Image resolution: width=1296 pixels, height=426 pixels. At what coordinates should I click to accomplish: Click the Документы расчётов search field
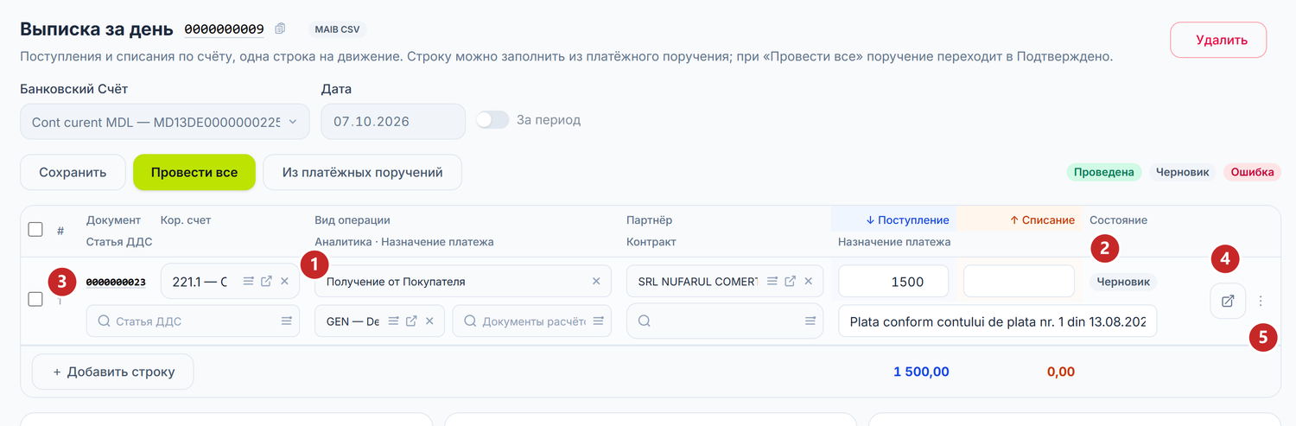coord(532,321)
